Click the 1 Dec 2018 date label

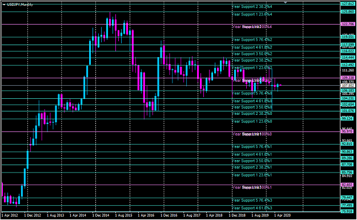(237, 215)
